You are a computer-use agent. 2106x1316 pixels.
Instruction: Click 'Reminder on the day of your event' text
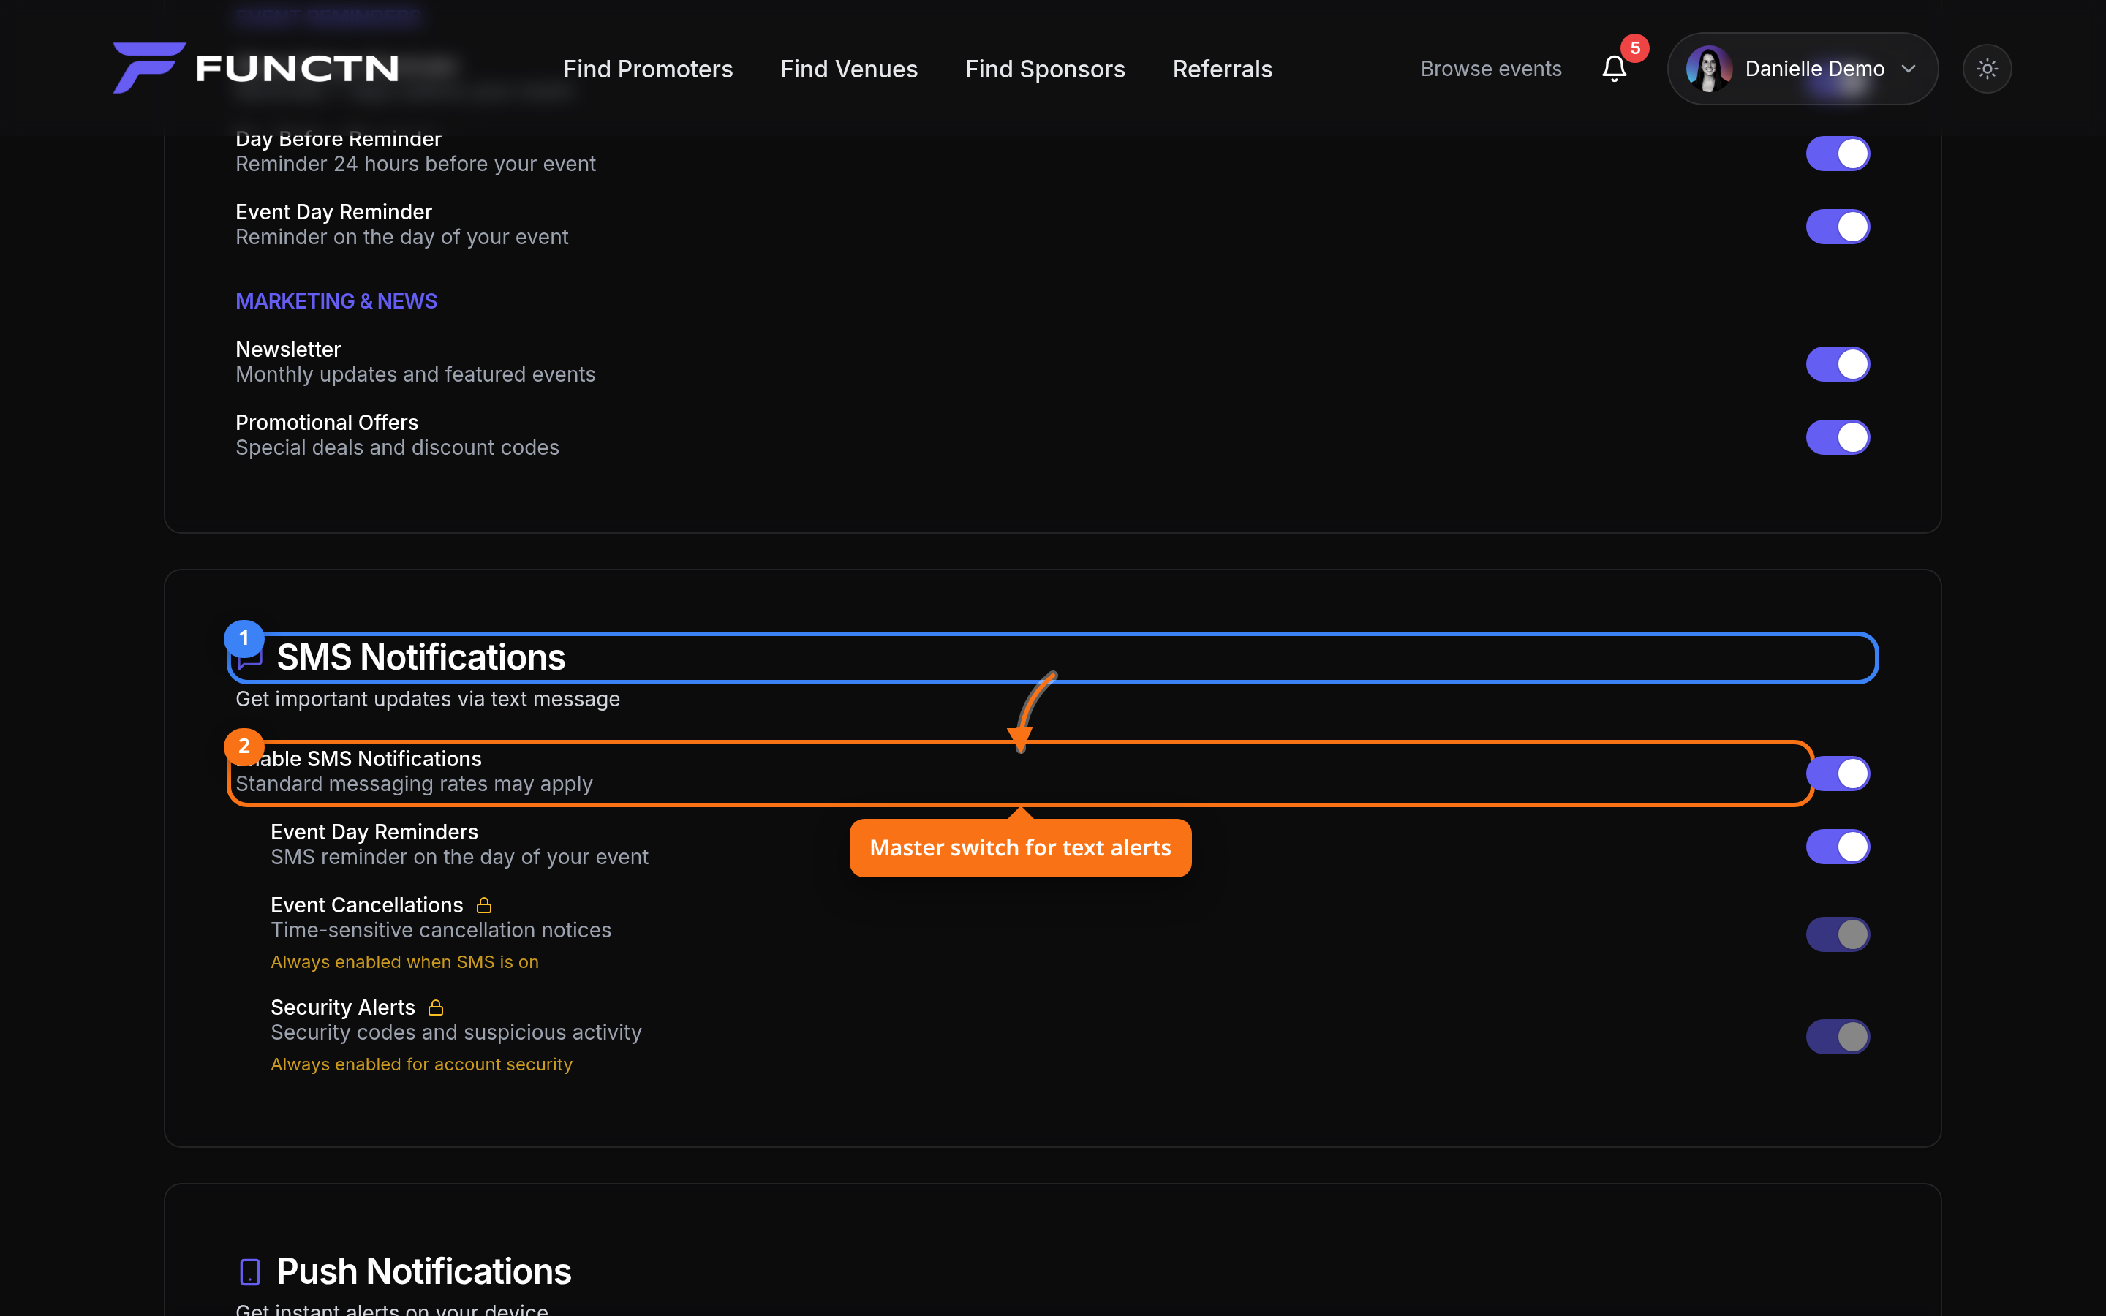coord(401,237)
